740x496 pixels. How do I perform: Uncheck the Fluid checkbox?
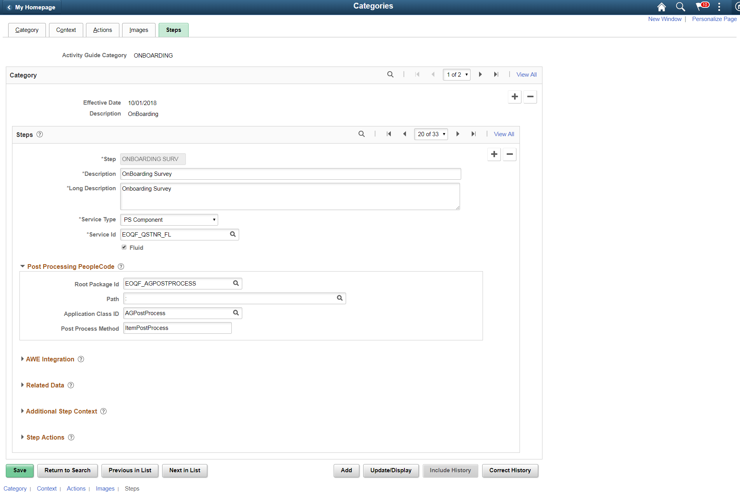point(124,247)
